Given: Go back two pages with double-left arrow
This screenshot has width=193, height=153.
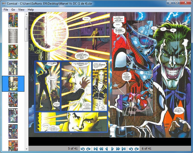Looking at the screenshot, I should point(101,149).
